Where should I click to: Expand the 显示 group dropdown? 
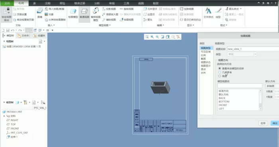[190, 25]
